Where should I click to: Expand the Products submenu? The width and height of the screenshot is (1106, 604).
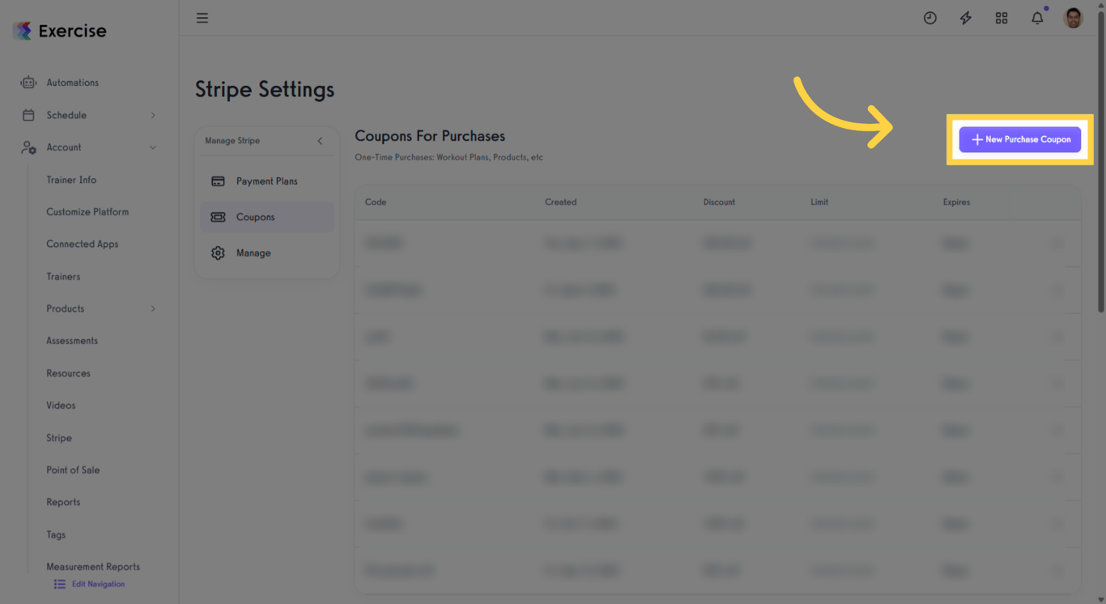pyautogui.click(x=152, y=308)
